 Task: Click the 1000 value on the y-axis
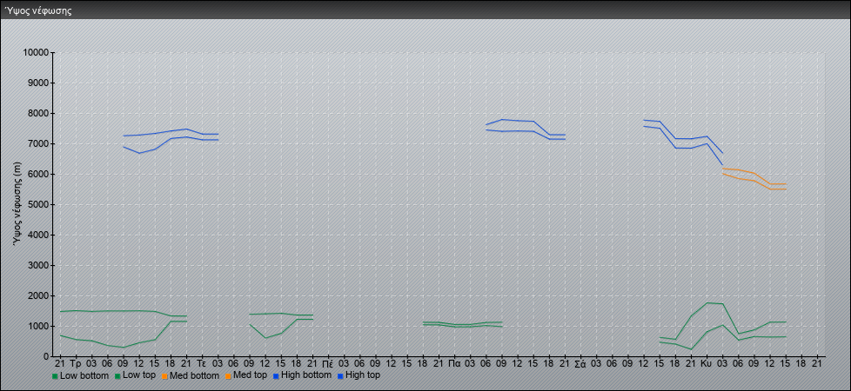[x=38, y=326]
